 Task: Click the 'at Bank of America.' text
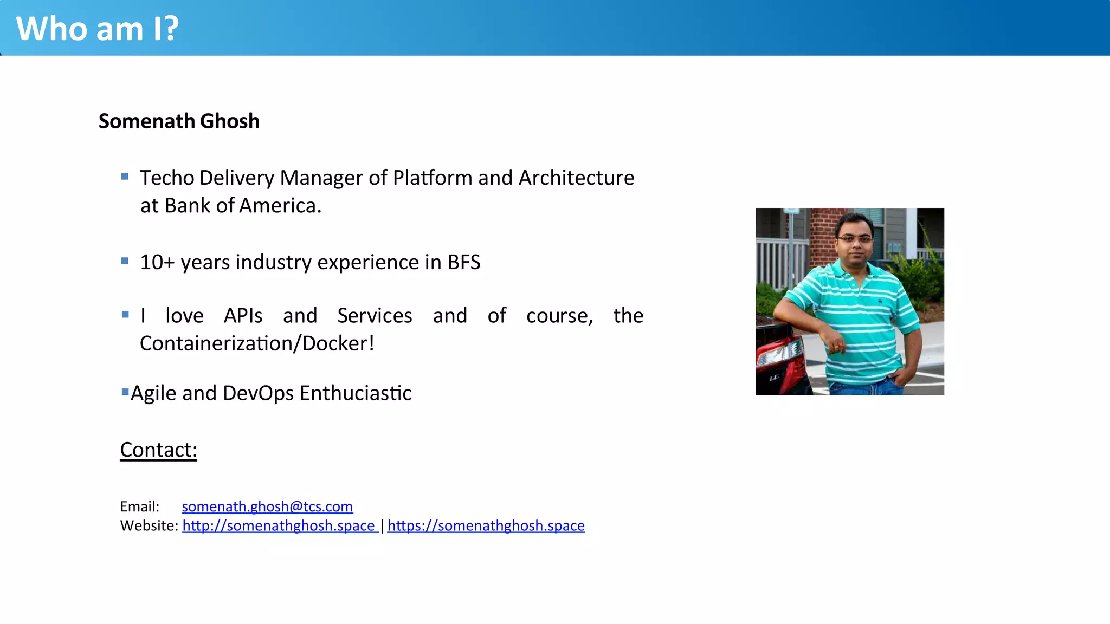[231, 206]
